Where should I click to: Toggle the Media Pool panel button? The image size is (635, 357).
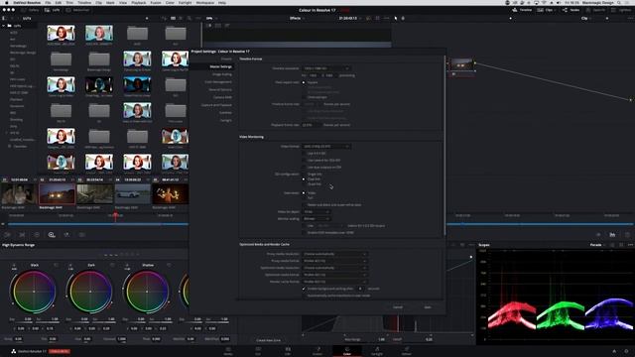(77, 10)
